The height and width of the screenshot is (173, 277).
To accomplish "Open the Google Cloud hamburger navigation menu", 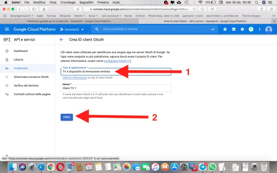I will (6, 29).
